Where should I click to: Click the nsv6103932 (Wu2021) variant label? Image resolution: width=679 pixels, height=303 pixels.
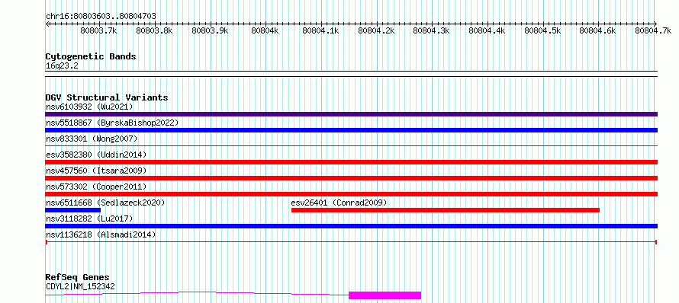[x=89, y=107]
